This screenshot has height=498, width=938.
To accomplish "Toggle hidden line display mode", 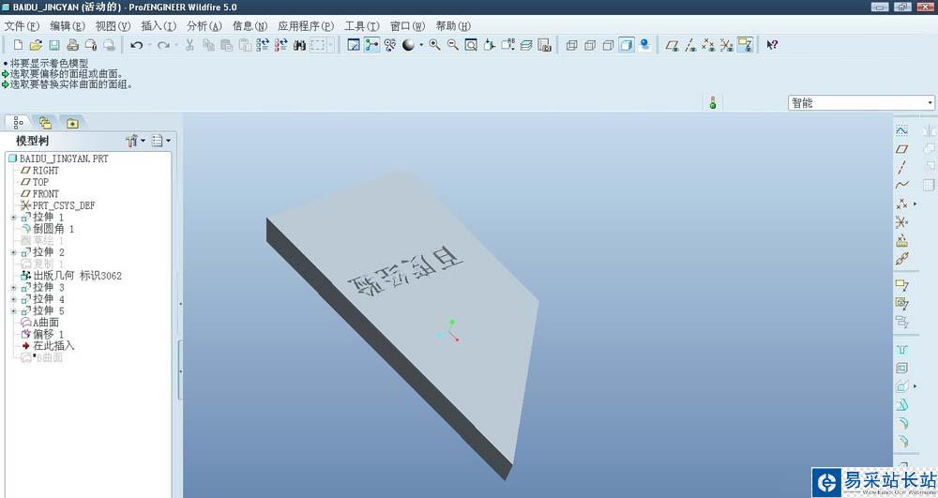I will 590,45.
